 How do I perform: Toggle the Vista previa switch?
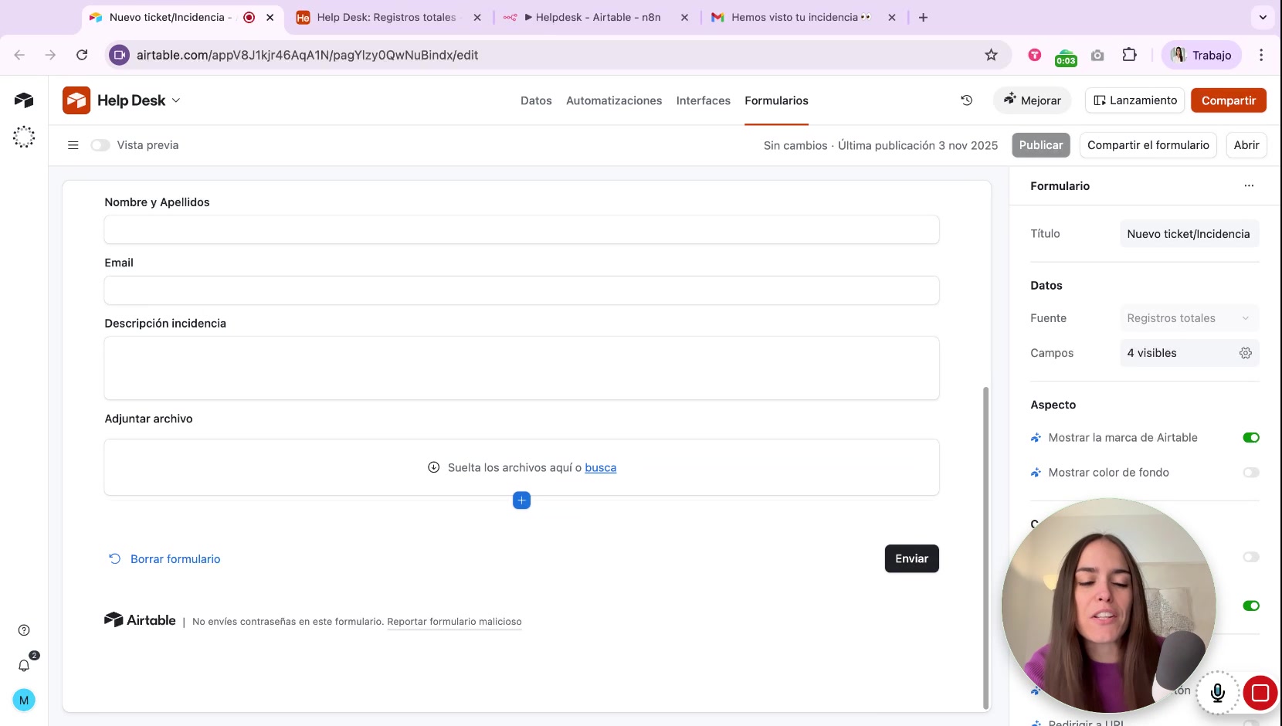point(100,145)
